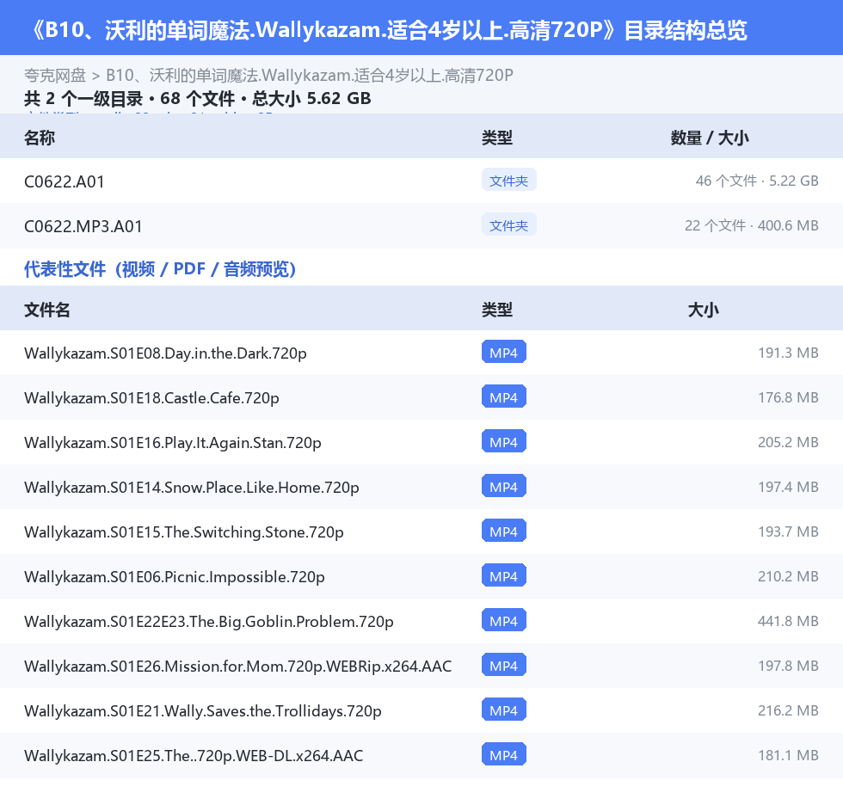
Task: Click MP4 badge for S01E25 file
Action: point(504,754)
